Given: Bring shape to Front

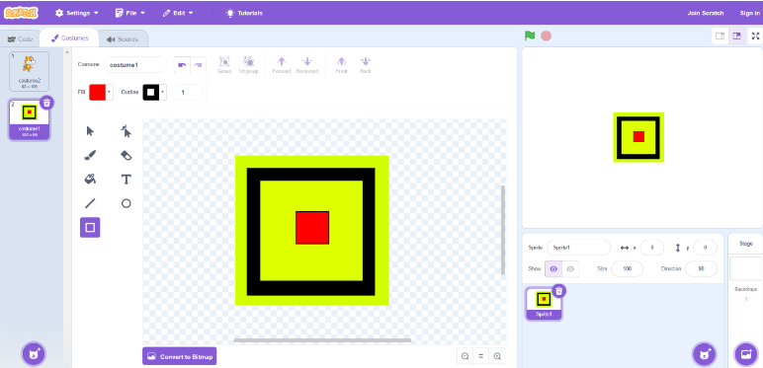Looking at the screenshot, I should click(342, 65).
